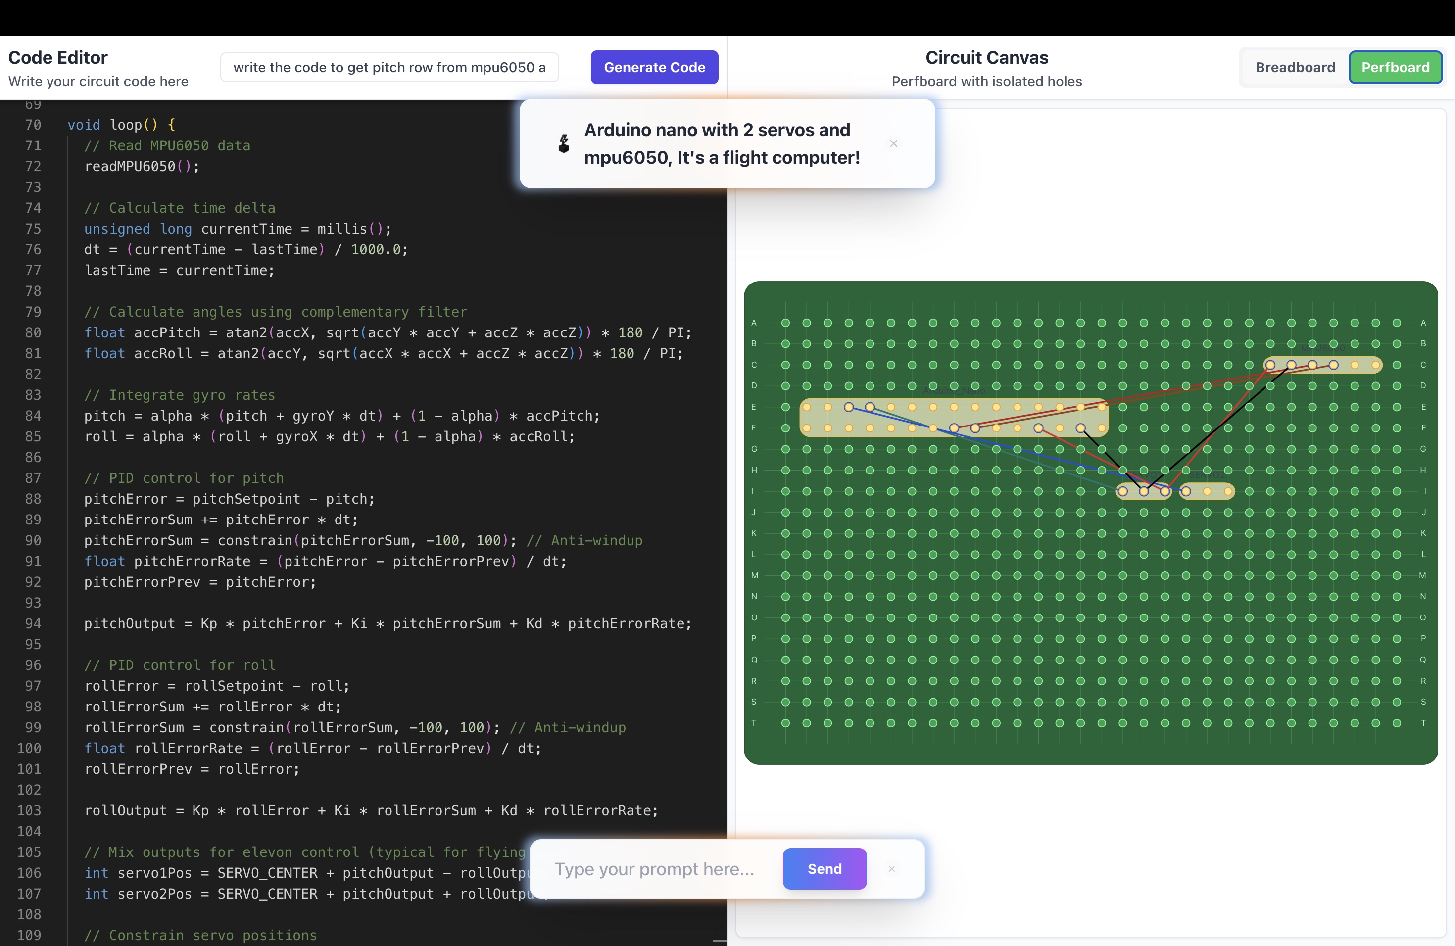
Task: Click the 'void loop()' line in the editor
Action: click(121, 125)
